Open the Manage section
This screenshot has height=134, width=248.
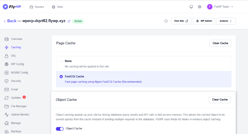coord(16,123)
